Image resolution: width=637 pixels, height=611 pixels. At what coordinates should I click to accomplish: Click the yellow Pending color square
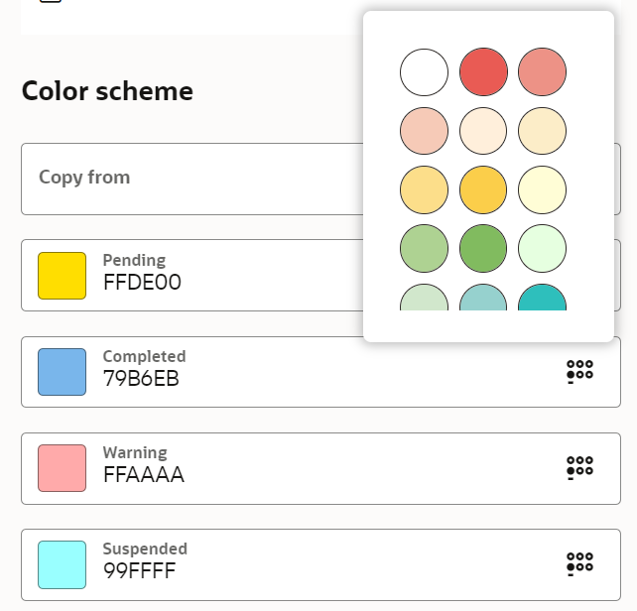[x=63, y=276]
